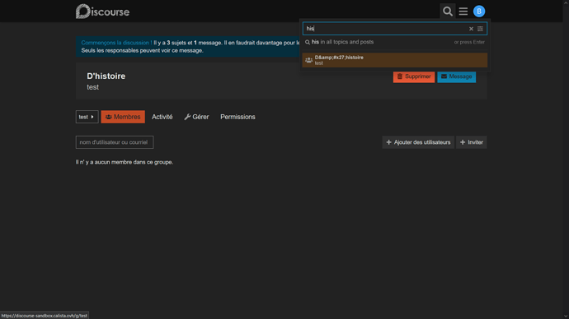The image size is (569, 319).
Task: Send a Message to the group
Action: [x=456, y=76]
